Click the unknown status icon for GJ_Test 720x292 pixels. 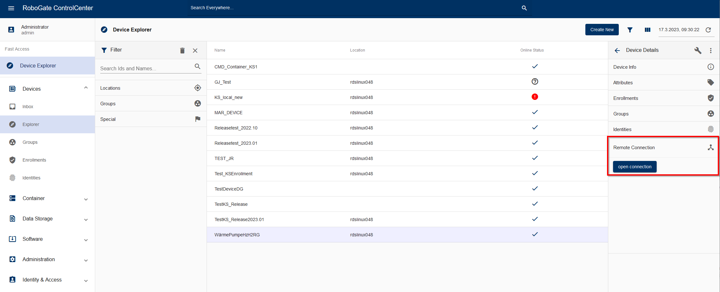[535, 81]
